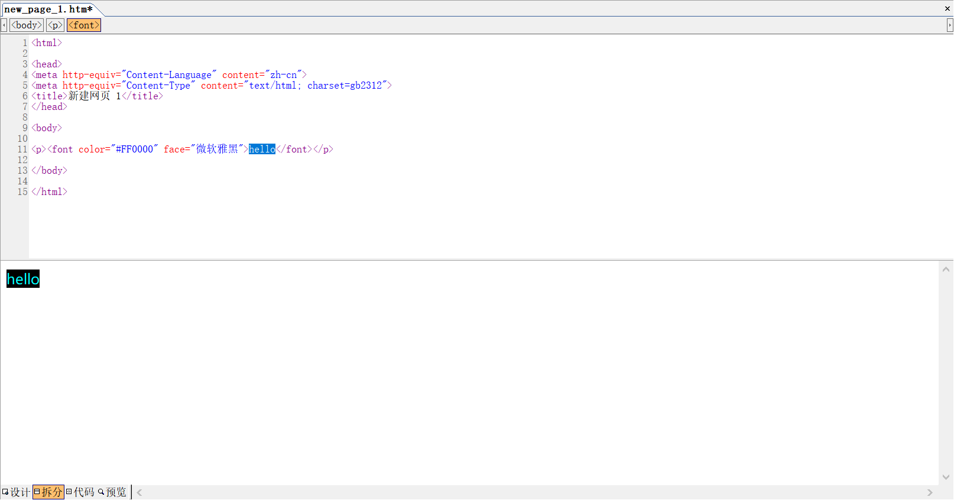The width and height of the screenshot is (954, 500).
Task: Select the <p> tag in quick tag selector
Action: 55,25
